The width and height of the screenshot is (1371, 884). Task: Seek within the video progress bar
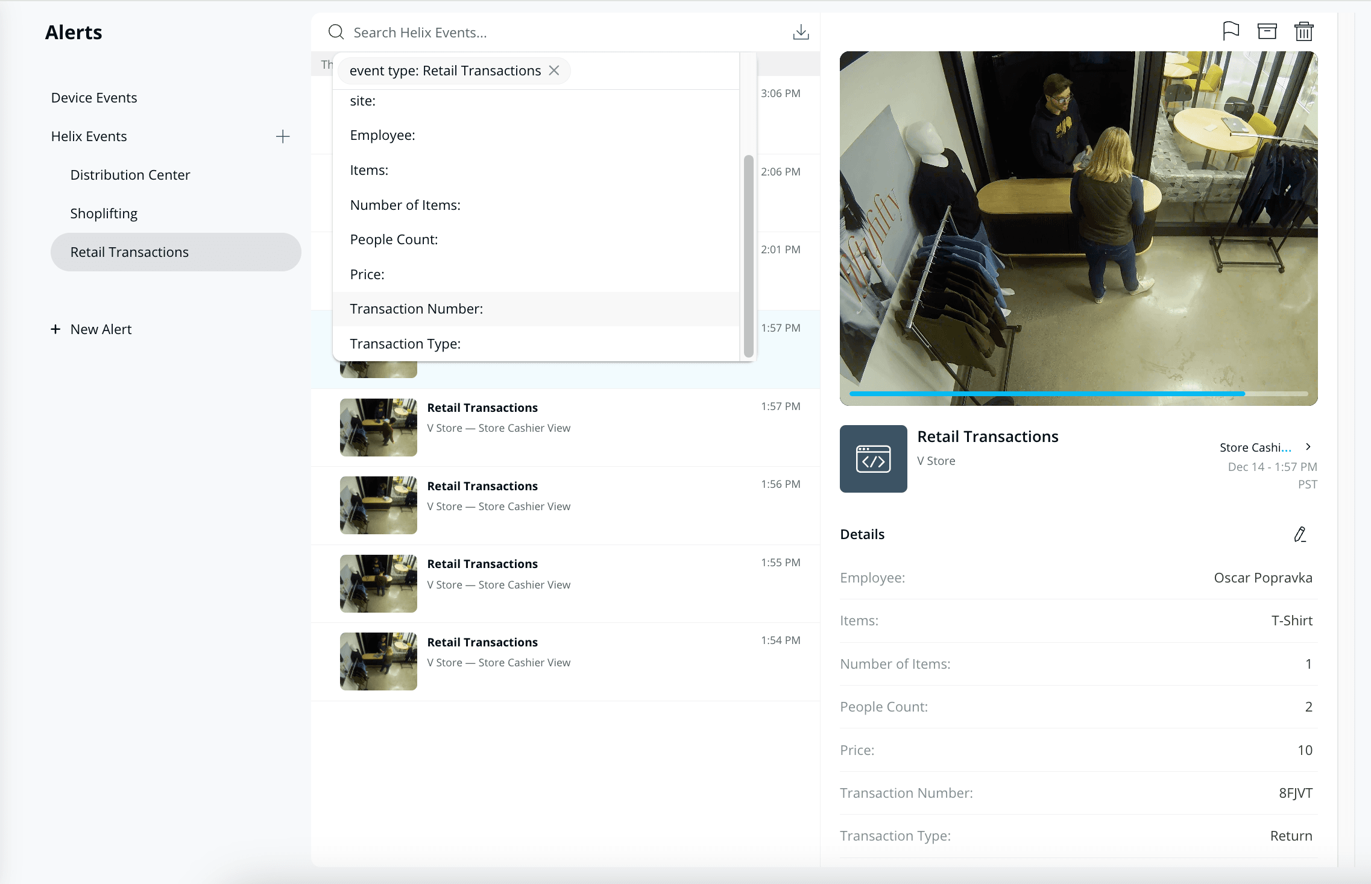point(1077,394)
